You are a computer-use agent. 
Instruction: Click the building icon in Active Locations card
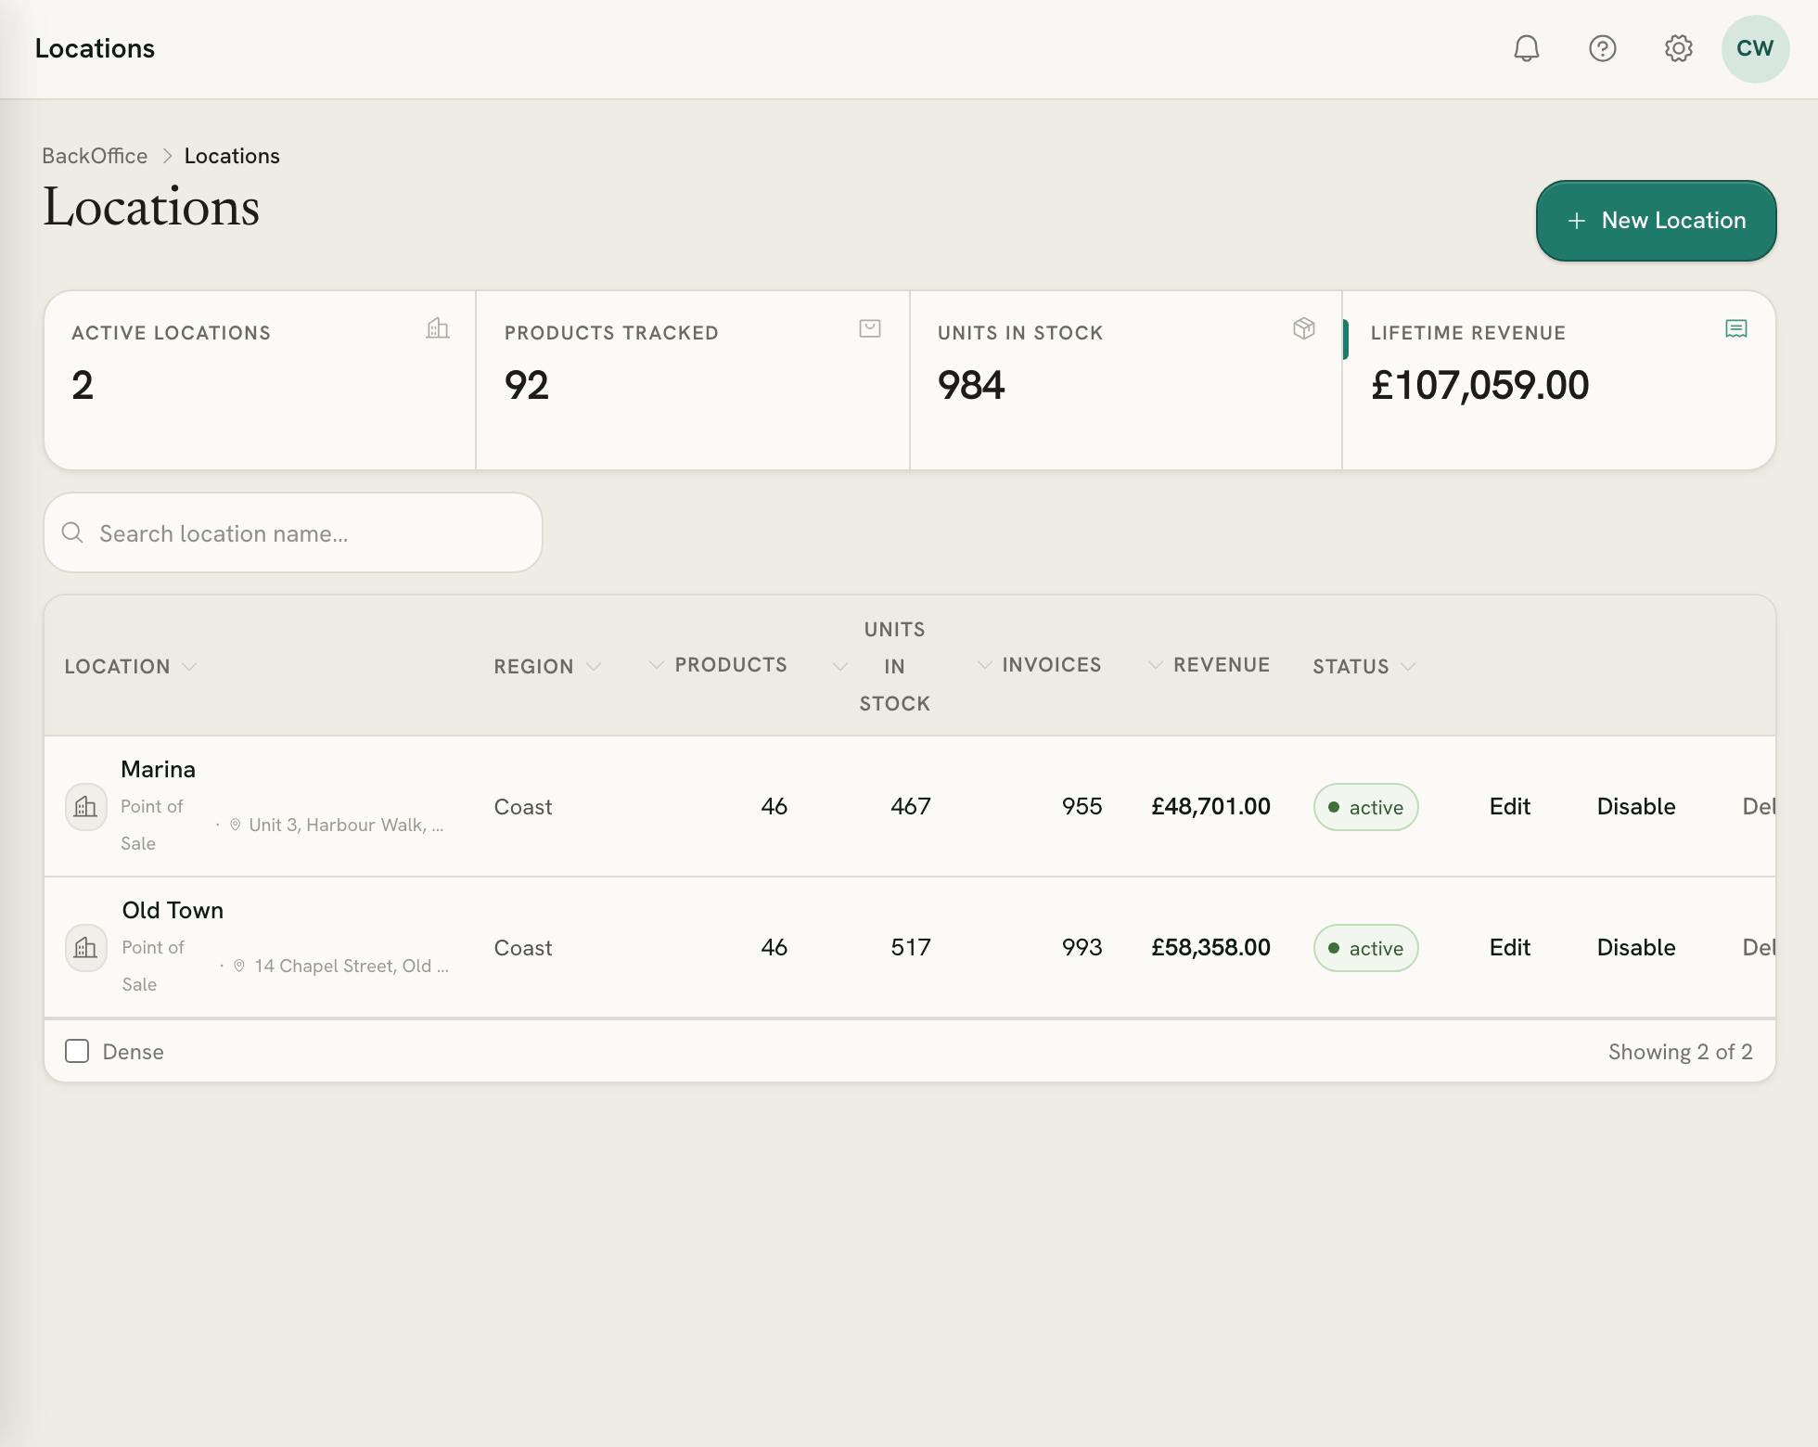438,328
